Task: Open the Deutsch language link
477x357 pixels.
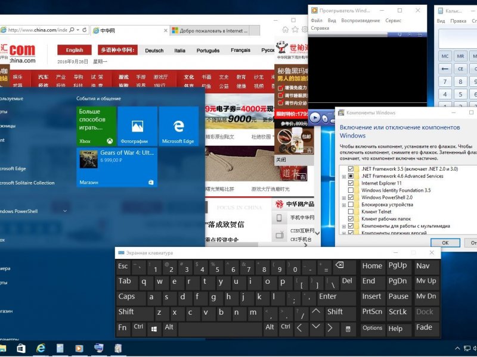Action: tap(154, 51)
